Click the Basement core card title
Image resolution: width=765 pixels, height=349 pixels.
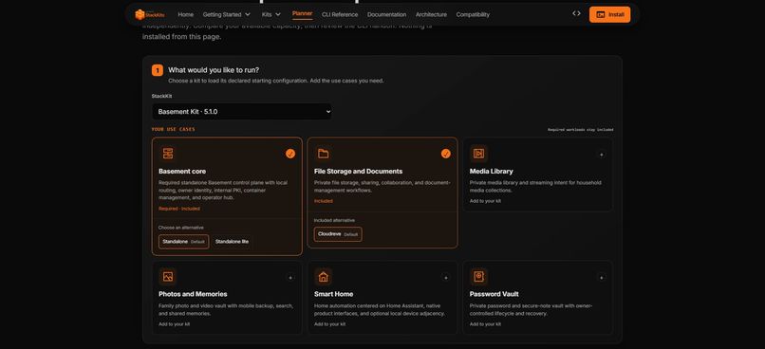(x=182, y=171)
